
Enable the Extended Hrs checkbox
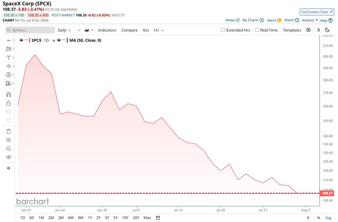(x=223, y=30)
